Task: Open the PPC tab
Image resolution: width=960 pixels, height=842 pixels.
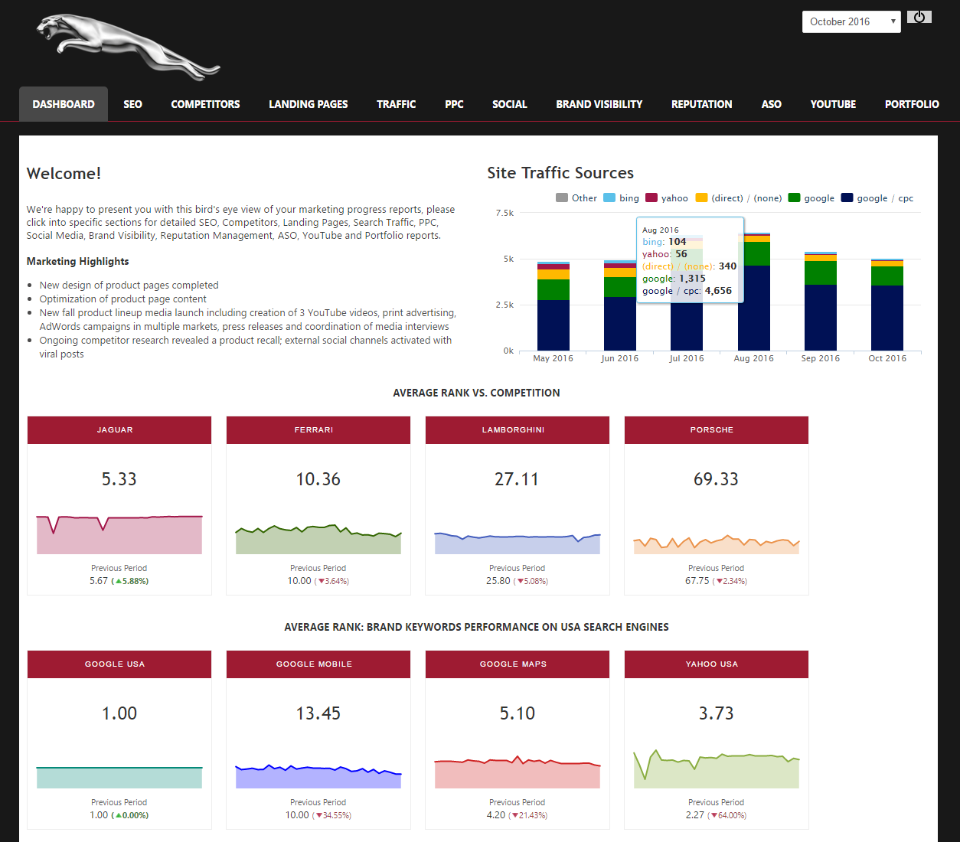Action: tap(454, 104)
